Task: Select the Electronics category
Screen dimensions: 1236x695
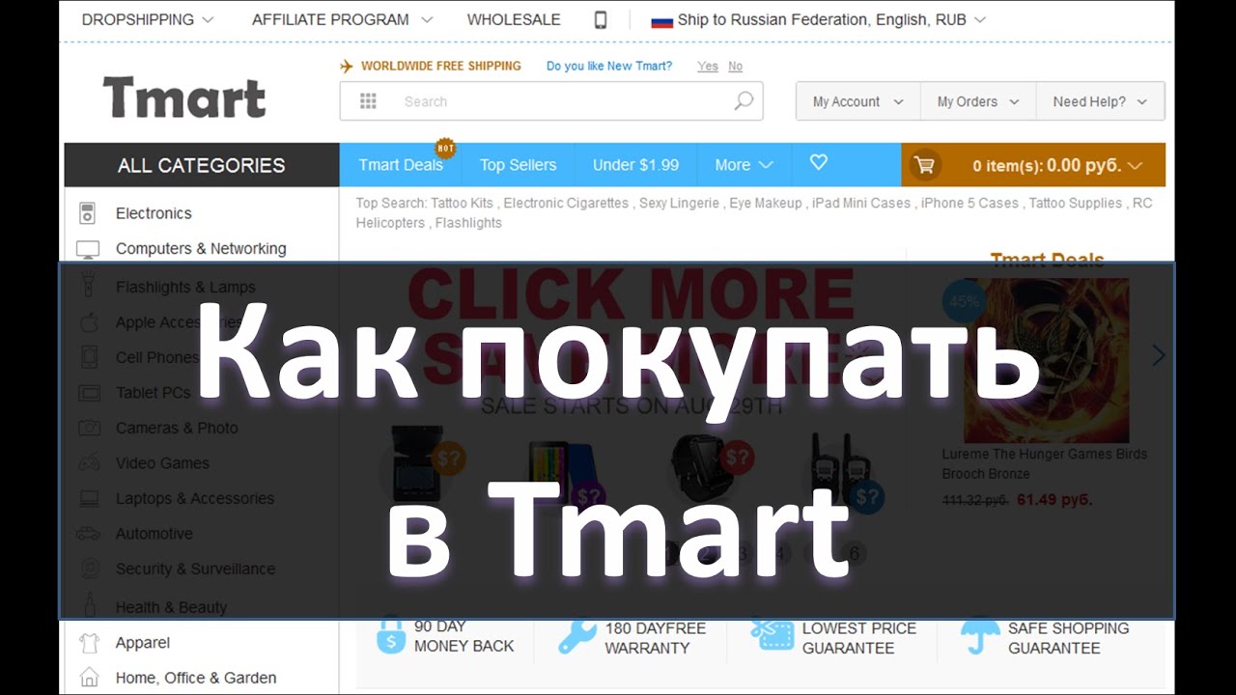Action: click(154, 213)
